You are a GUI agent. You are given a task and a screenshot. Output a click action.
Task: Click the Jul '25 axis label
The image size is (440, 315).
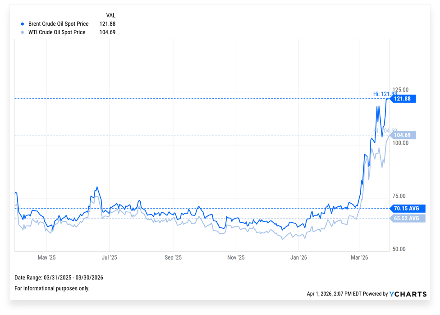coord(109,258)
